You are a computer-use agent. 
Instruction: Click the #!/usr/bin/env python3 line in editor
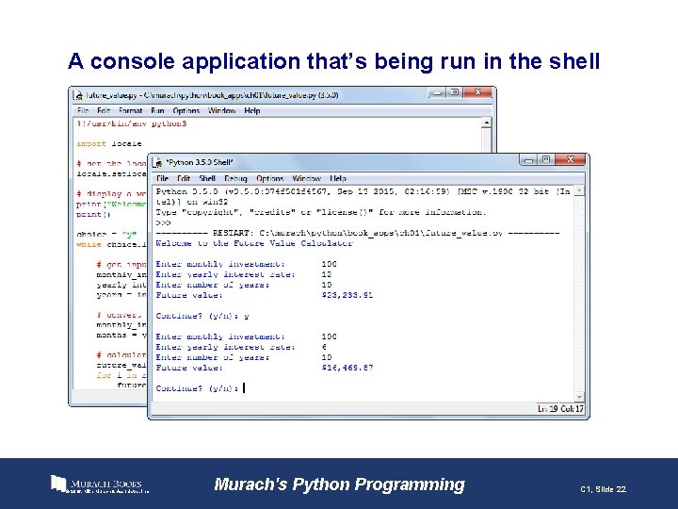[x=132, y=123]
